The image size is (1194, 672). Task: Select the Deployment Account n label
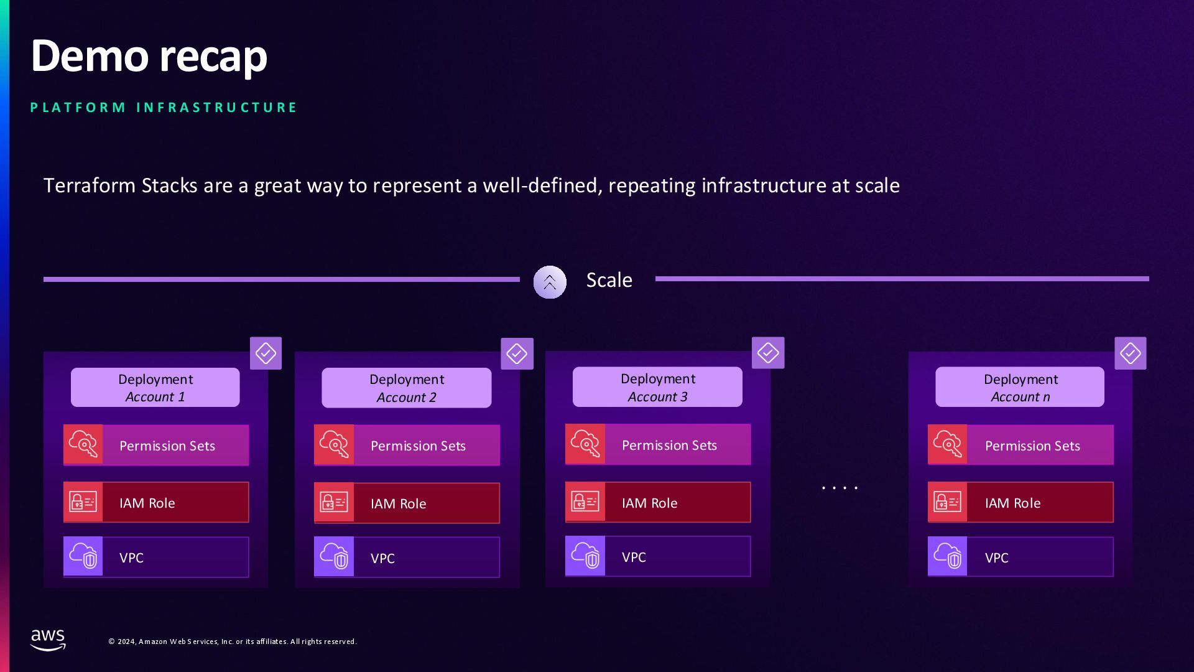pyautogui.click(x=1020, y=387)
